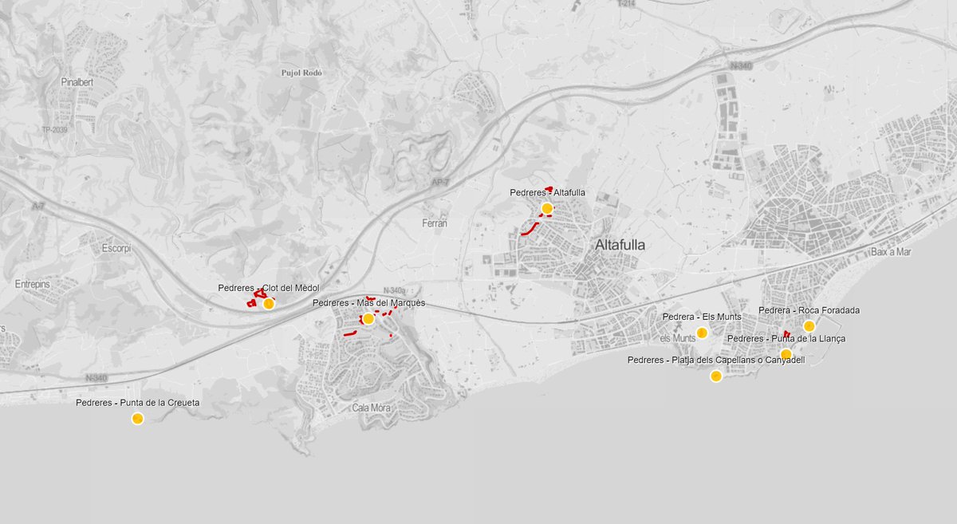This screenshot has height=524, width=957.
Task: Select the Pedrera - Roca Foradada marker
Action: tap(809, 326)
